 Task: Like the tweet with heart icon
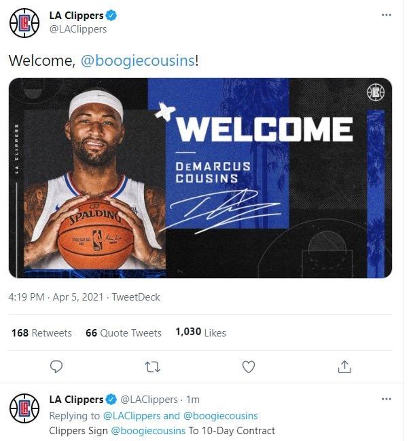(249, 367)
